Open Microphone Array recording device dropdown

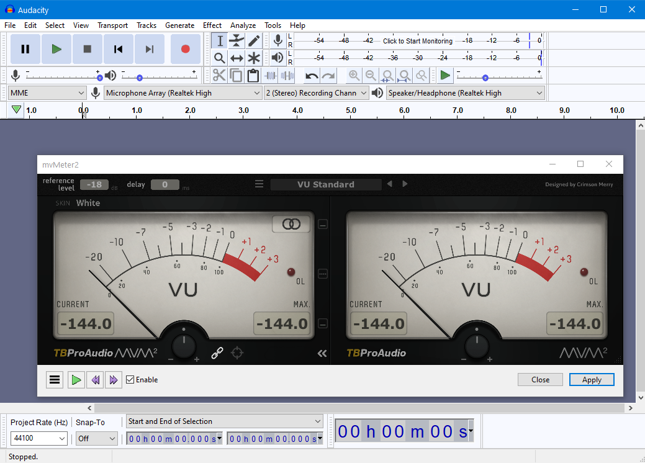click(x=183, y=93)
